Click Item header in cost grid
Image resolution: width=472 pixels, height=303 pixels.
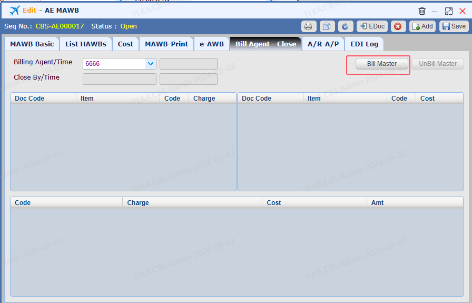point(345,99)
